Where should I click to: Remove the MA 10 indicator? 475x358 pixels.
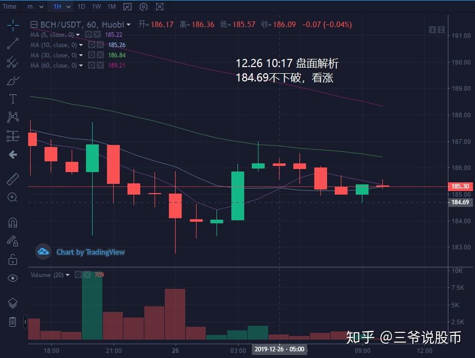[100, 45]
